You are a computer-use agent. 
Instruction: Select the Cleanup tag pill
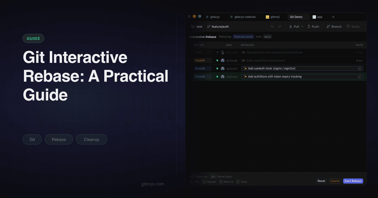(x=91, y=140)
